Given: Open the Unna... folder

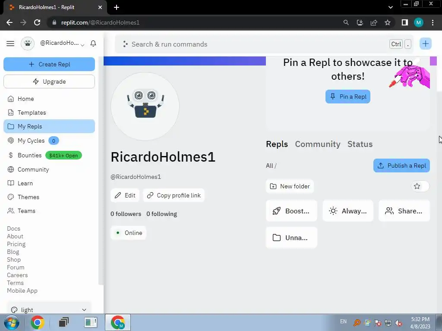Looking at the screenshot, I should tap(291, 237).
